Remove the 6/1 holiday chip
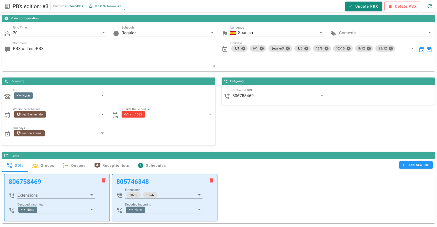Image resolution: width=437 pixels, height=227 pixels. (262, 48)
